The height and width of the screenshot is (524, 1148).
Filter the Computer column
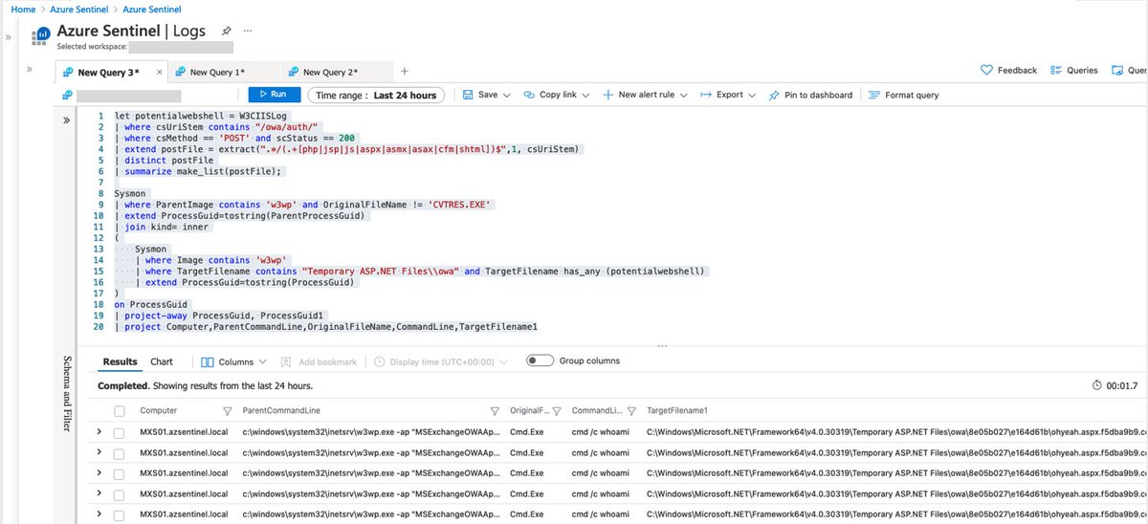click(x=227, y=411)
